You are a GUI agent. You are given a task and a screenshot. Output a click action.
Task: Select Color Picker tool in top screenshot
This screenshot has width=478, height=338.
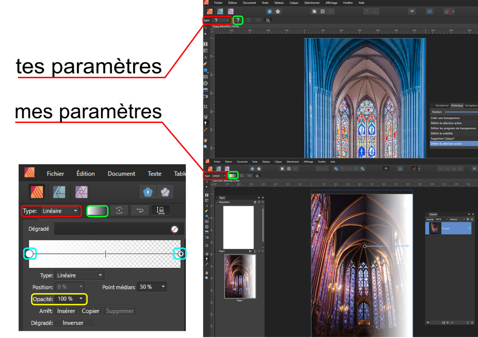tap(205, 130)
